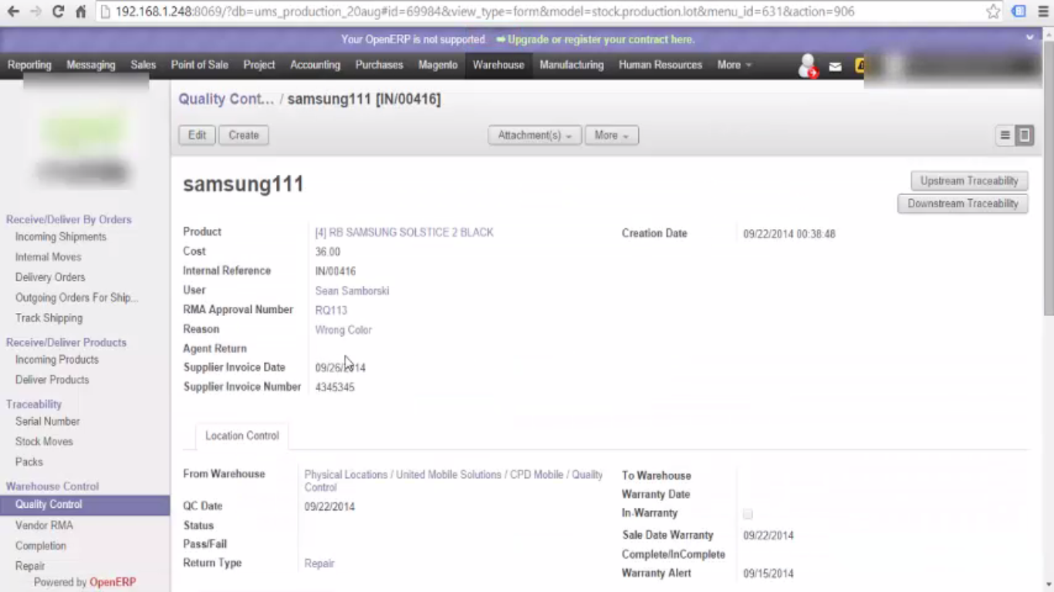Click Internal Reference value IN/00416
Image resolution: width=1054 pixels, height=592 pixels.
click(x=336, y=271)
